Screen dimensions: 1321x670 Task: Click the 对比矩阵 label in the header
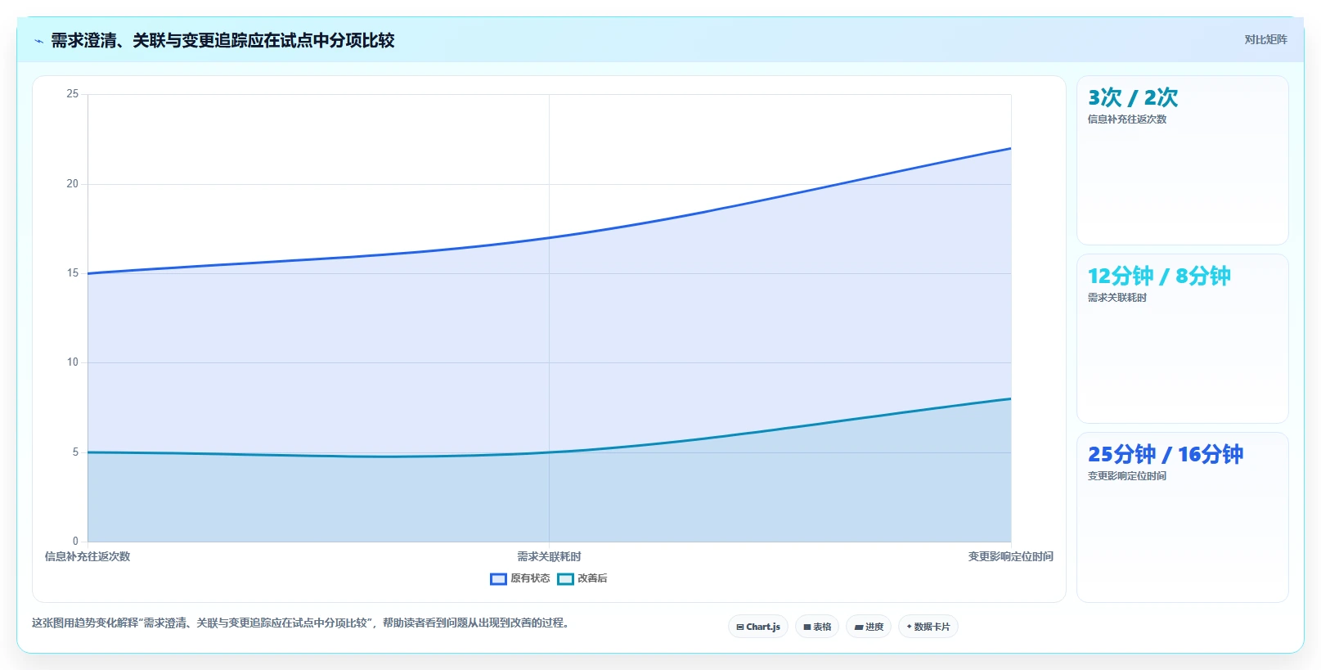1265,39
